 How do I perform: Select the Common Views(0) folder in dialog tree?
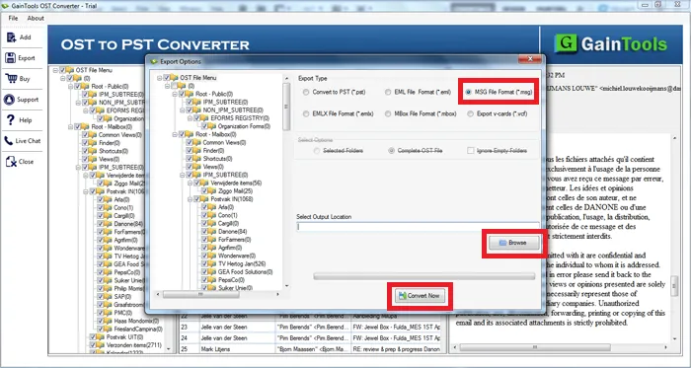pos(224,143)
